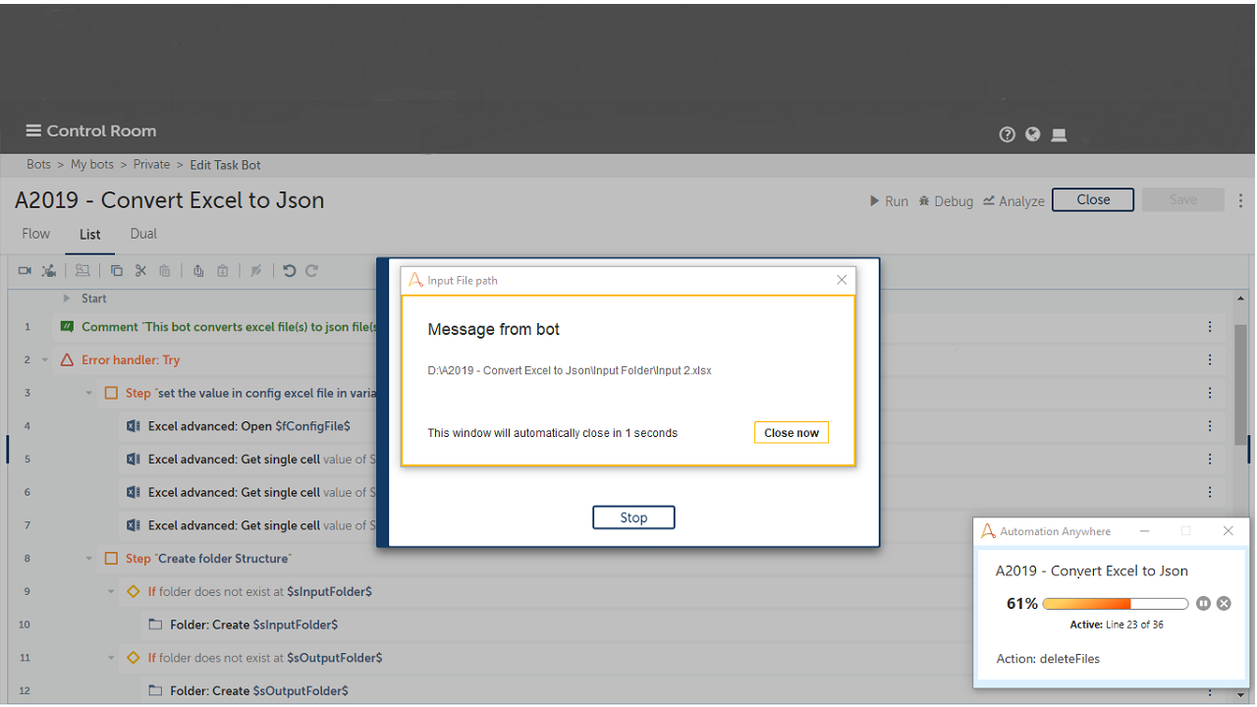Click the start recording camera icon
This screenshot has width=1257, height=707.
[x=25, y=271]
